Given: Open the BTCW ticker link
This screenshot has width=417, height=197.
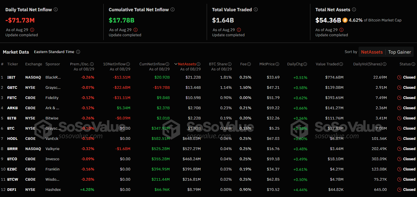Looking at the screenshot, I should [13, 179].
